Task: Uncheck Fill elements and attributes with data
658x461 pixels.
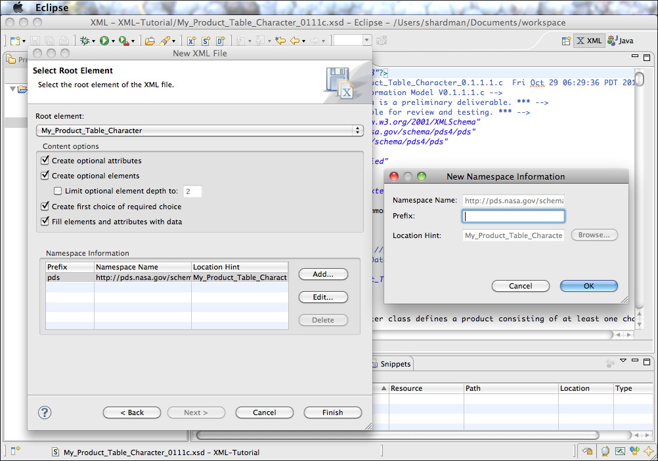Action: [x=45, y=221]
